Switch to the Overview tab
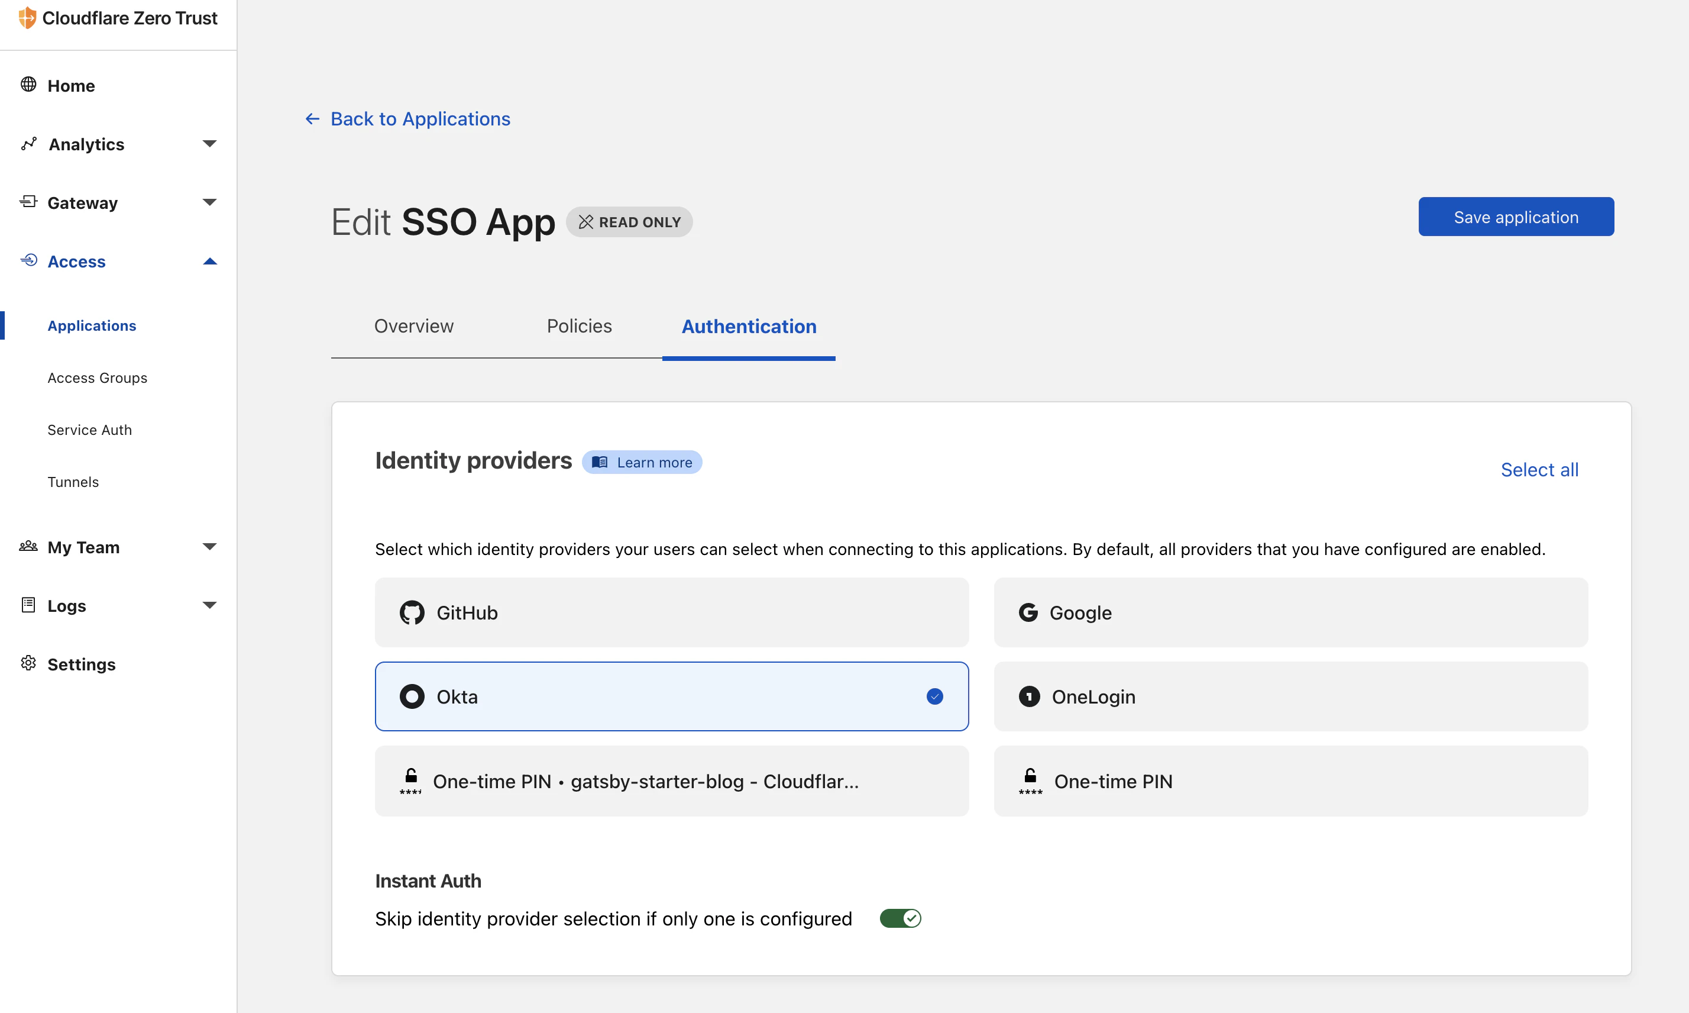 click(x=413, y=326)
